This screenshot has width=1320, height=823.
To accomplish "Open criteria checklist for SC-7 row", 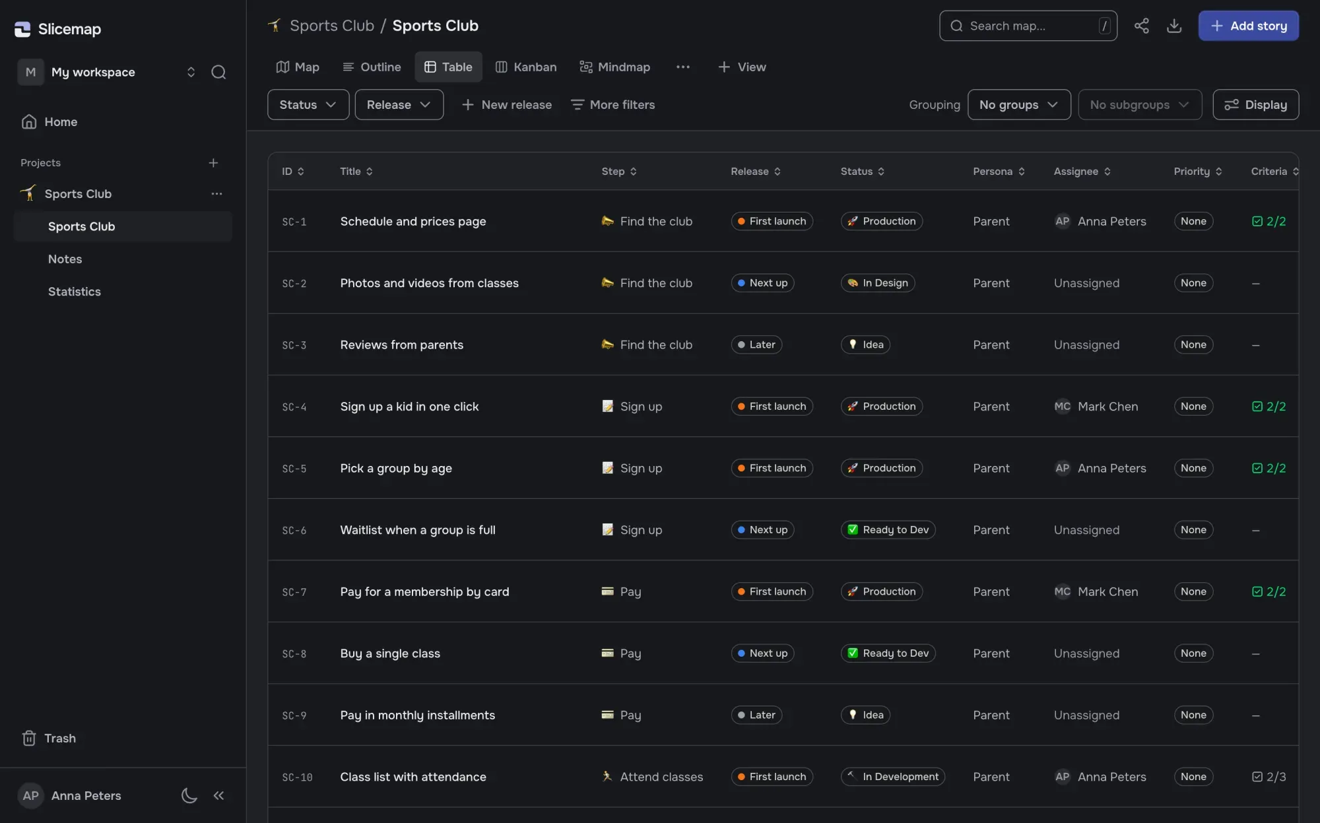I will pyautogui.click(x=1269, y=592).
